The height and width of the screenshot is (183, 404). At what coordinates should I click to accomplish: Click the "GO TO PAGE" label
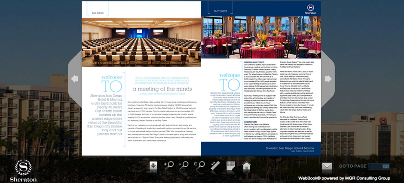click(x=352, y=166)
